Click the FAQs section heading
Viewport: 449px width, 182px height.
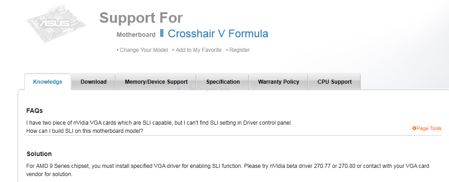coord(34,111)
